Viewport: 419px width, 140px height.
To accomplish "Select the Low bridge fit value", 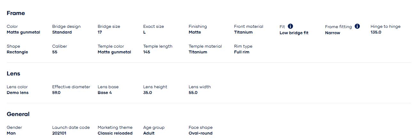I will click(294, 33).
